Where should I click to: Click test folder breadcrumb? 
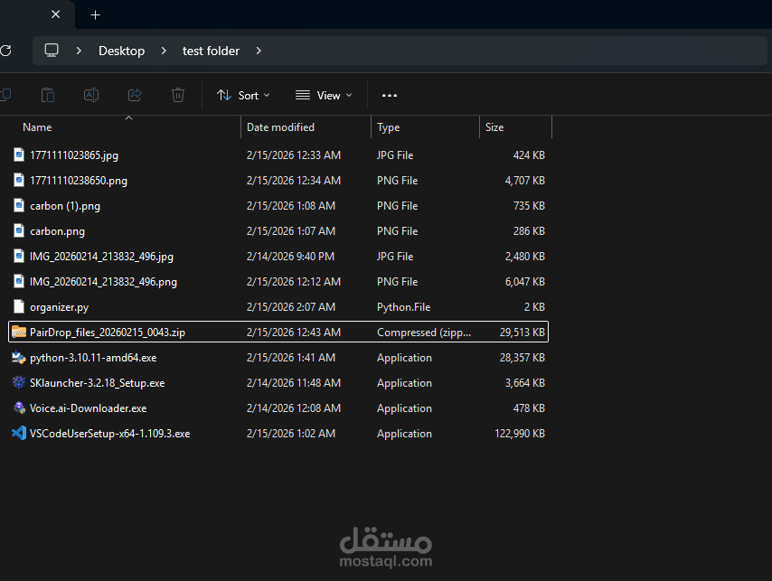click(211, 51)
